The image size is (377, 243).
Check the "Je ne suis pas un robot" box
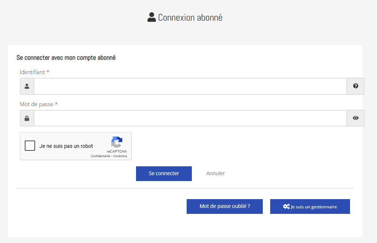(x=30, y=146)
